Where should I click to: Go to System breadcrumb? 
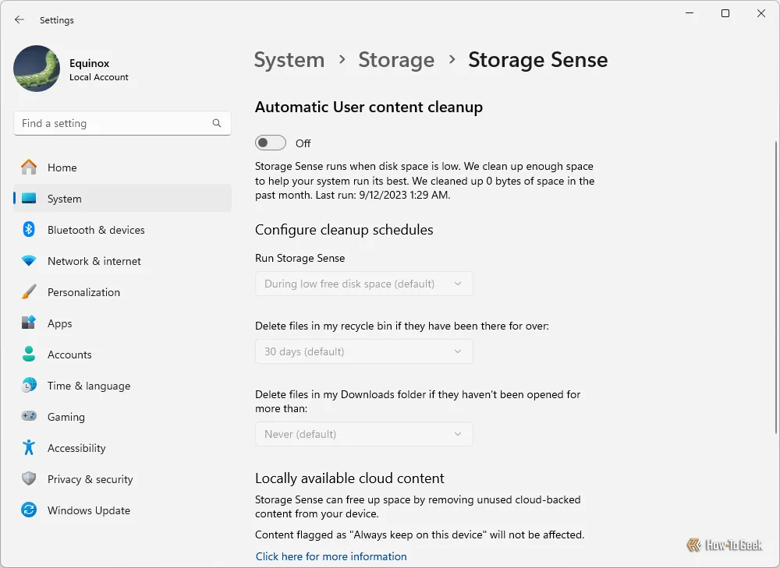coord(289,60)
